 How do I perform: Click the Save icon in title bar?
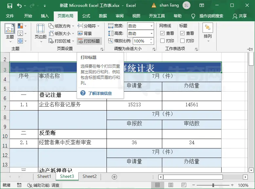coord(10,6)
